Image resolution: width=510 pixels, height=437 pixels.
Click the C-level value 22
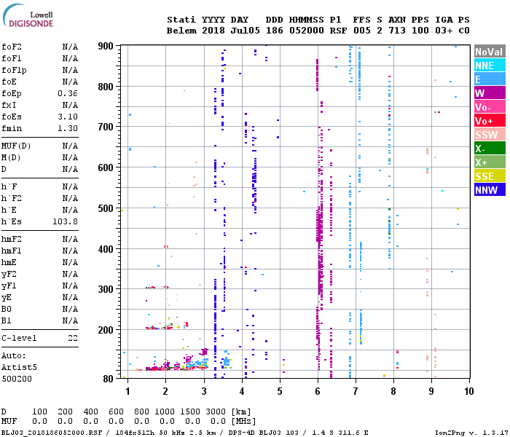[73, 338]
